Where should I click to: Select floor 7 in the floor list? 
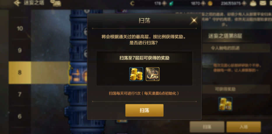(20, 94)
